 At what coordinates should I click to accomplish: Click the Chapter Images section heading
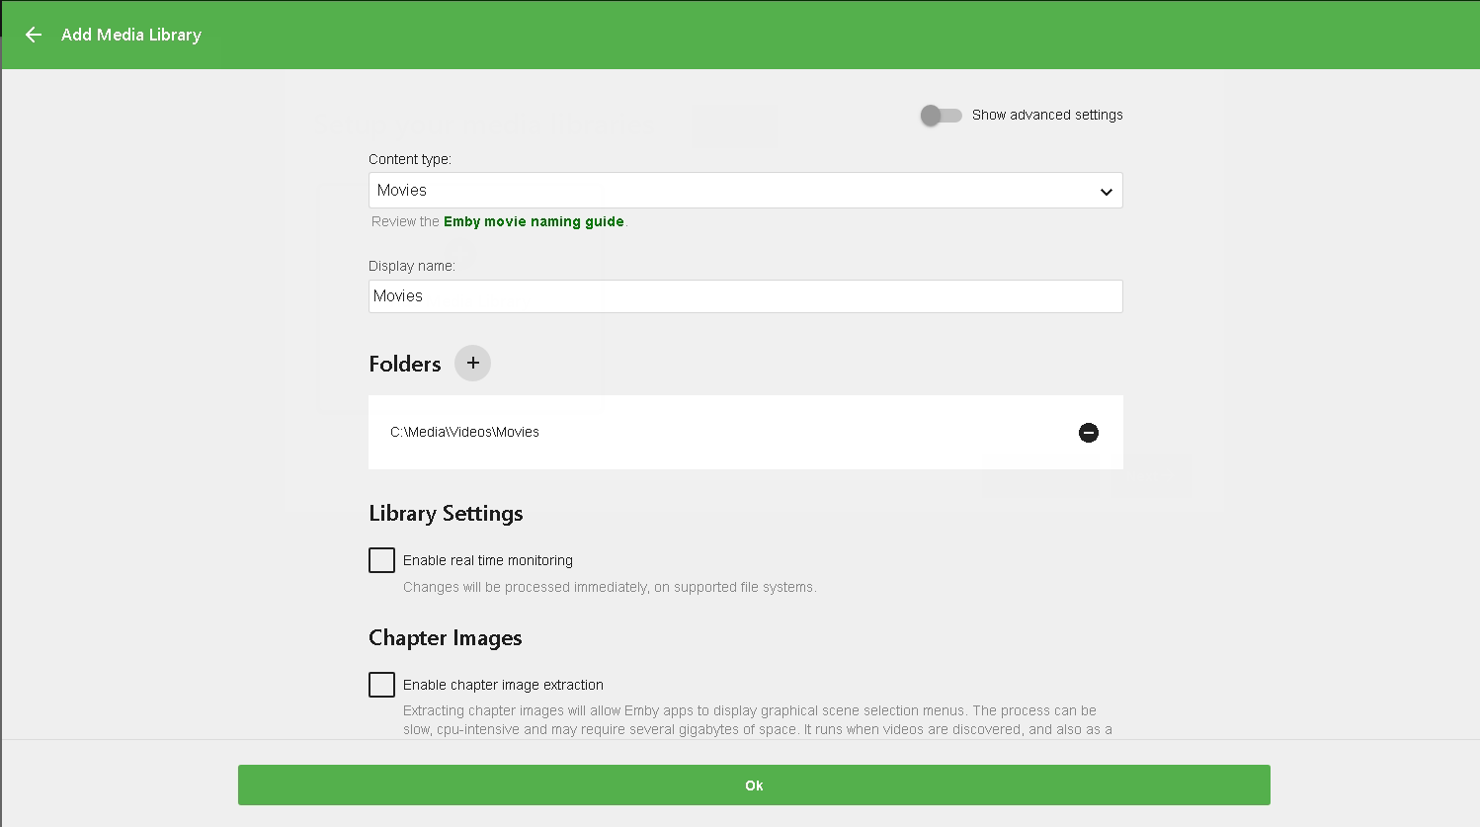[445, 637]
